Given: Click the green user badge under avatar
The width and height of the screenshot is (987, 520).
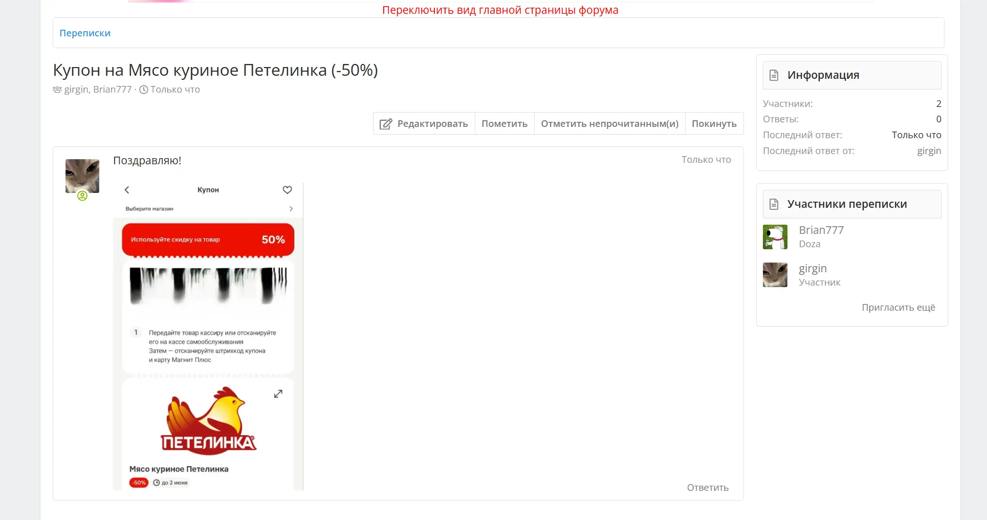Looking at the screenshot, I should (x=82, y=196).
